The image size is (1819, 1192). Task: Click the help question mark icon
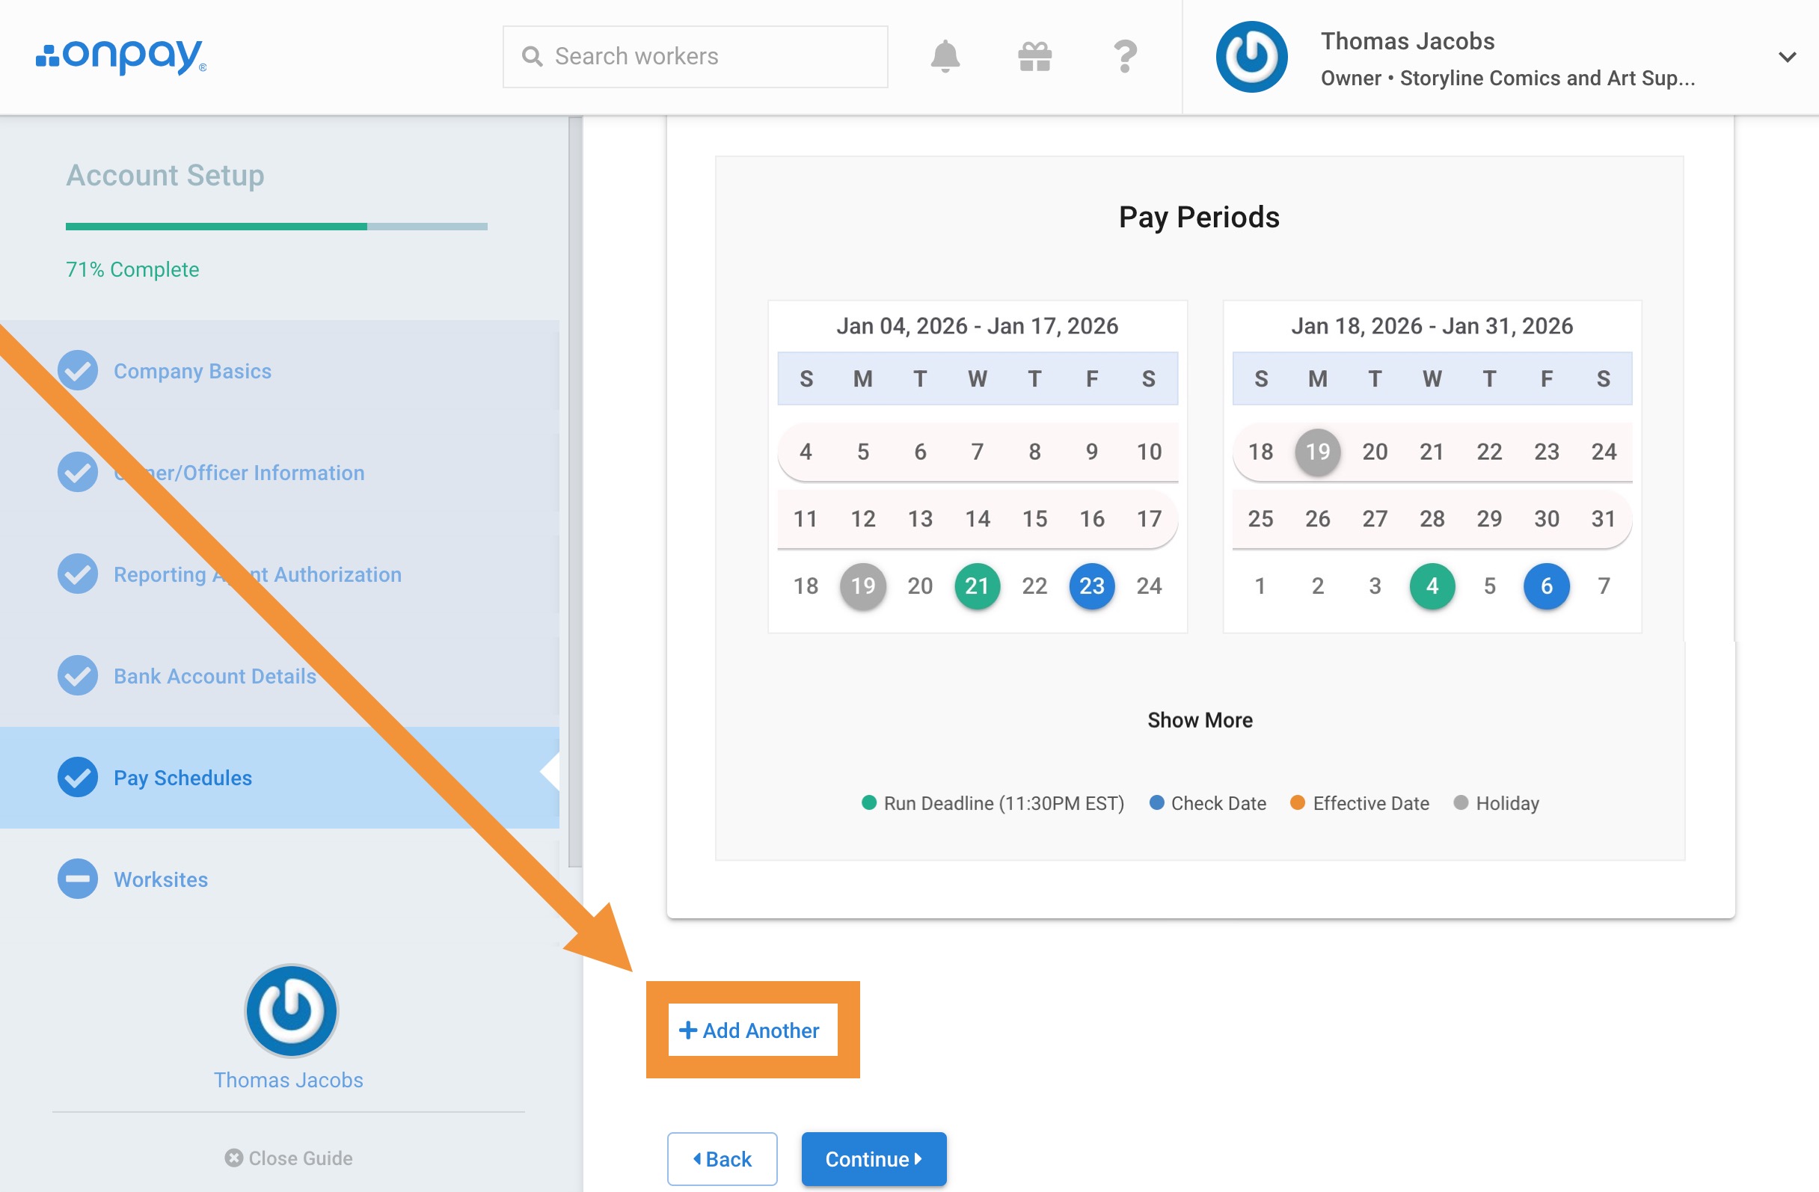point(1124,57)
